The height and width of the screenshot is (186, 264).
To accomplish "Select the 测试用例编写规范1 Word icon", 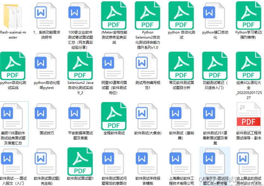I will click(x=147, y=66).
